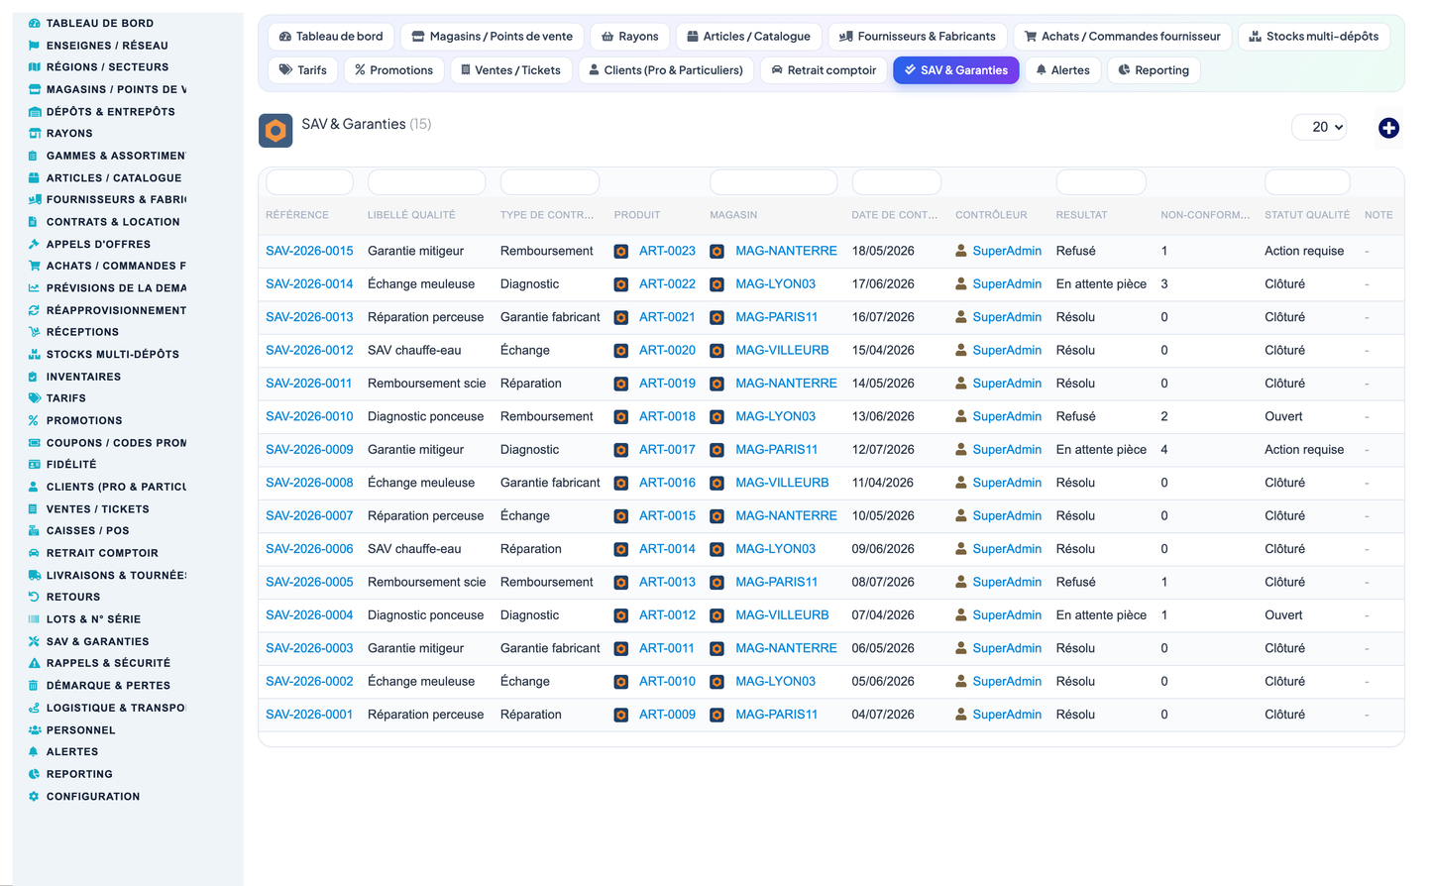Image resolution: width=1432 pixels, height=886 pixels.
Task: Click sidebar Dépôts & Entrepôts warehouse icon
Action: (x=35, y=112)
